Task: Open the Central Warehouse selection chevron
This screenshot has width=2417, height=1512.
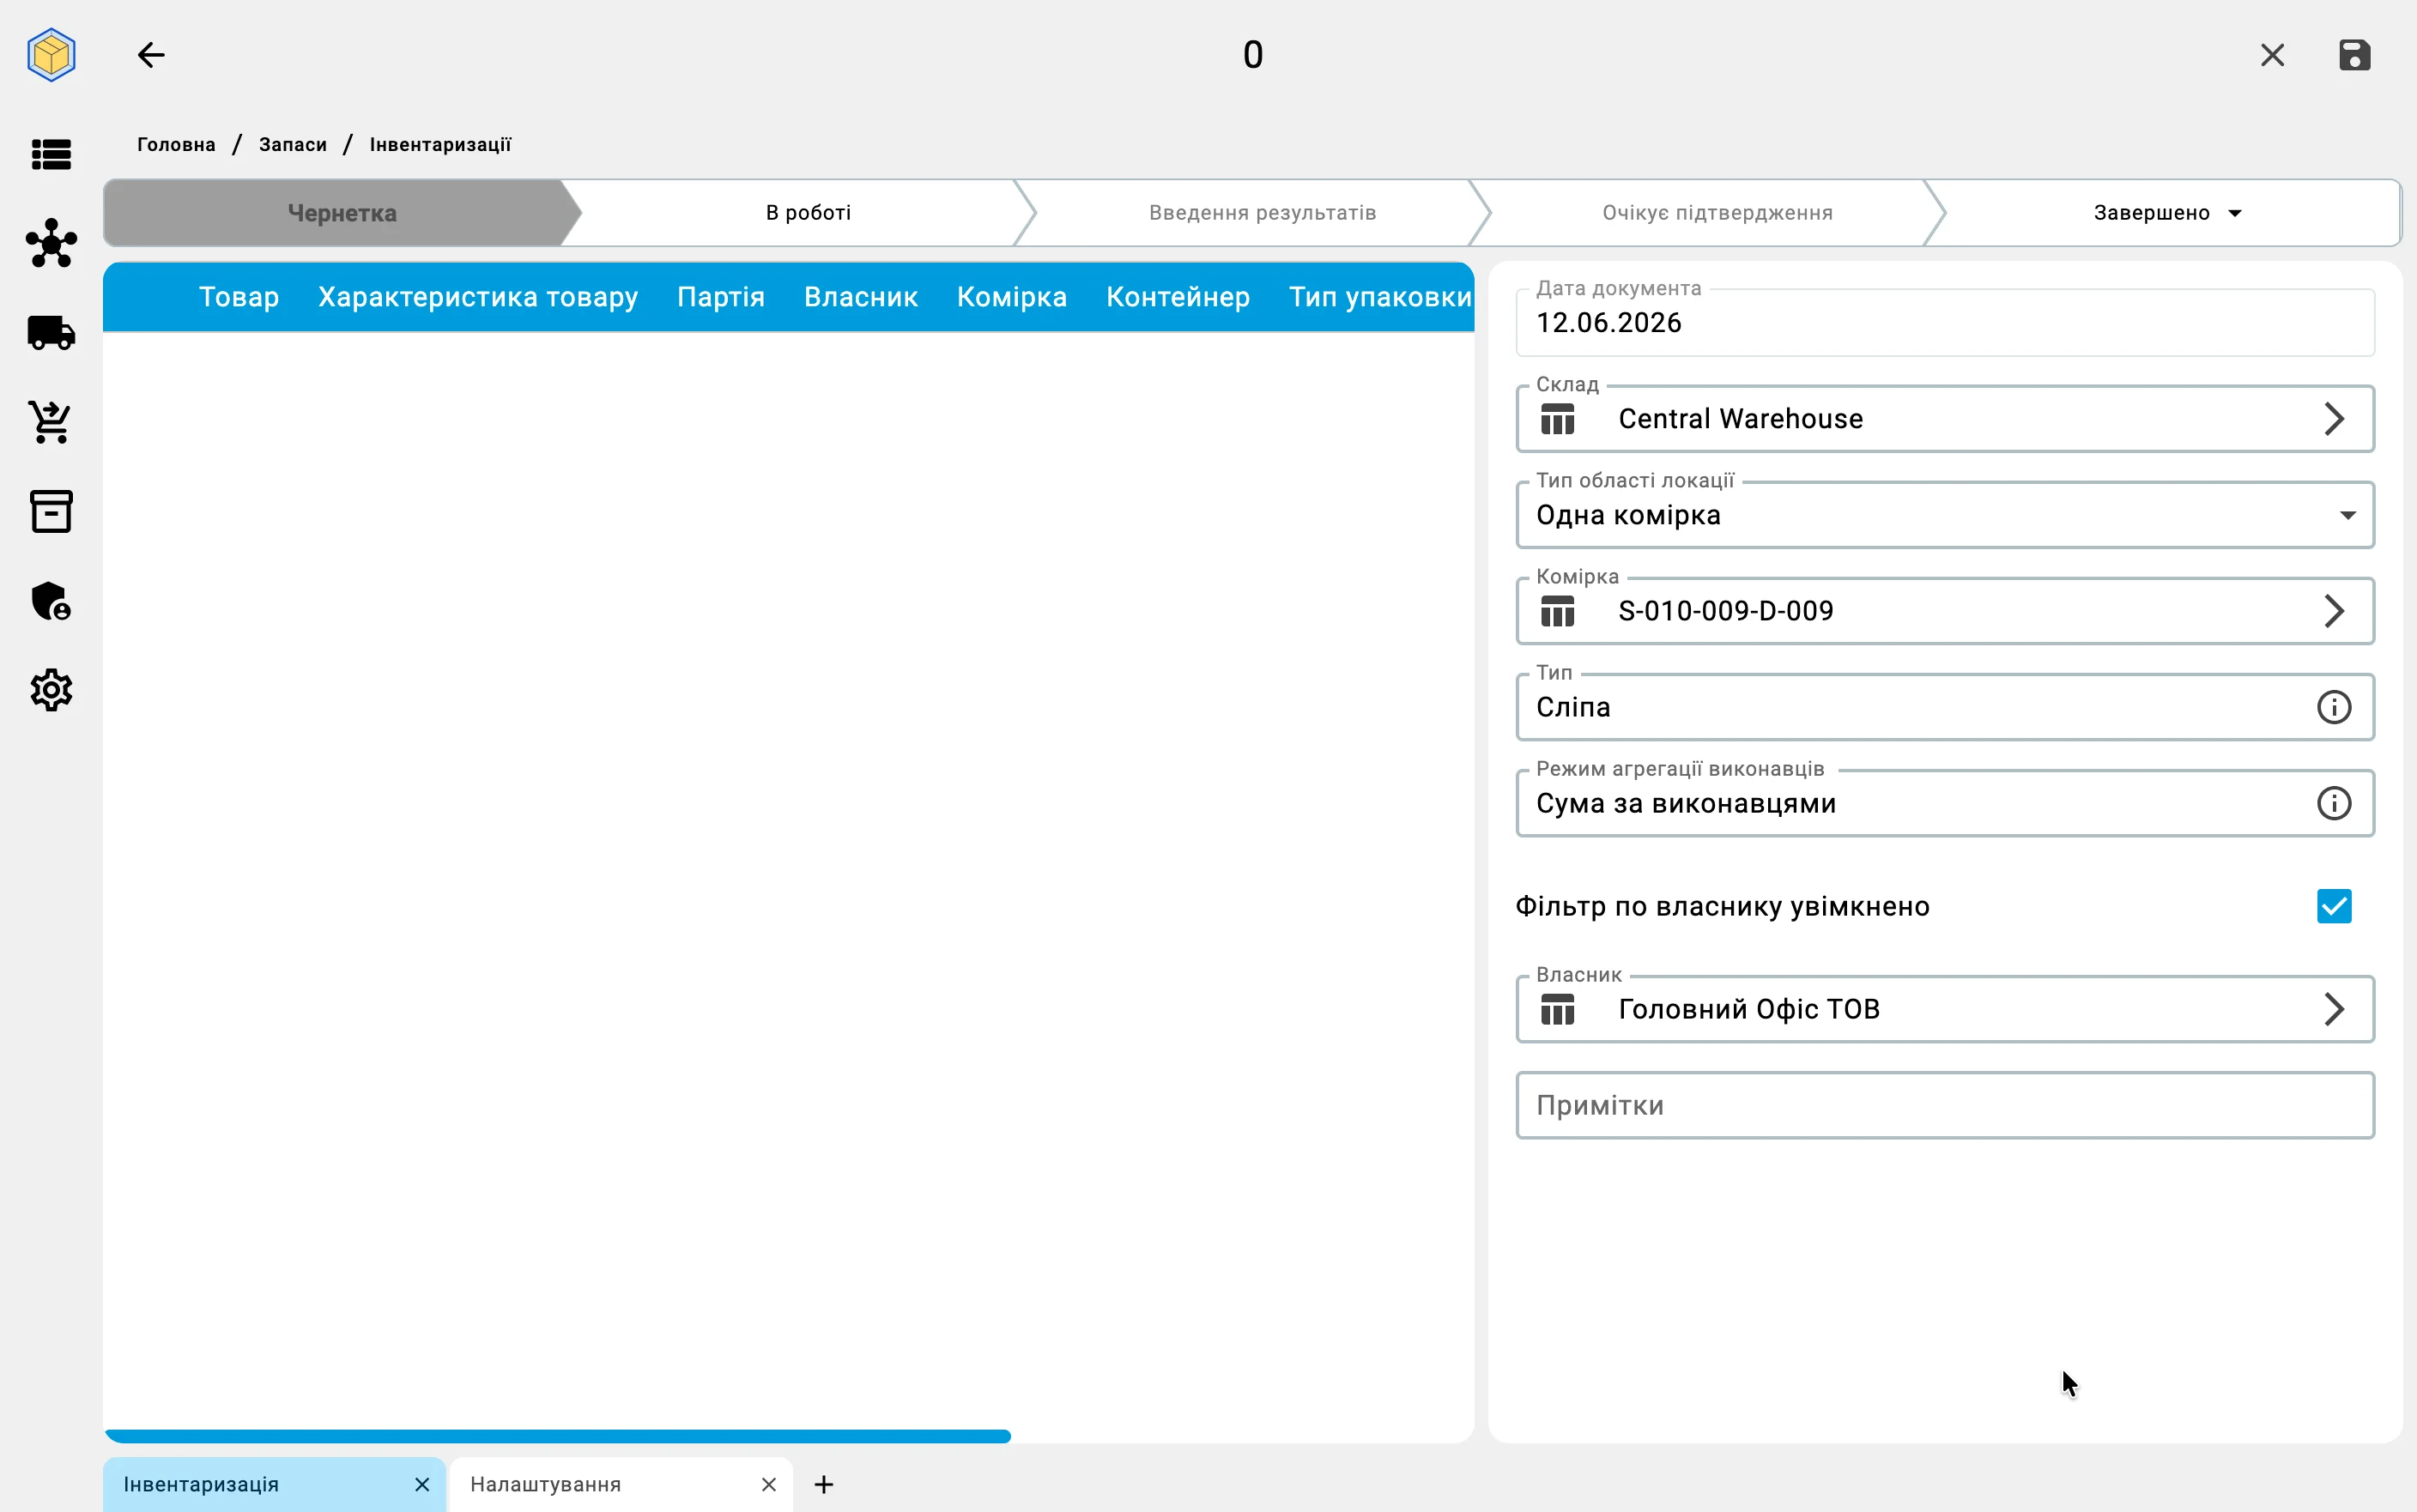Action: pyautogui.click(x=2334, y=419)
